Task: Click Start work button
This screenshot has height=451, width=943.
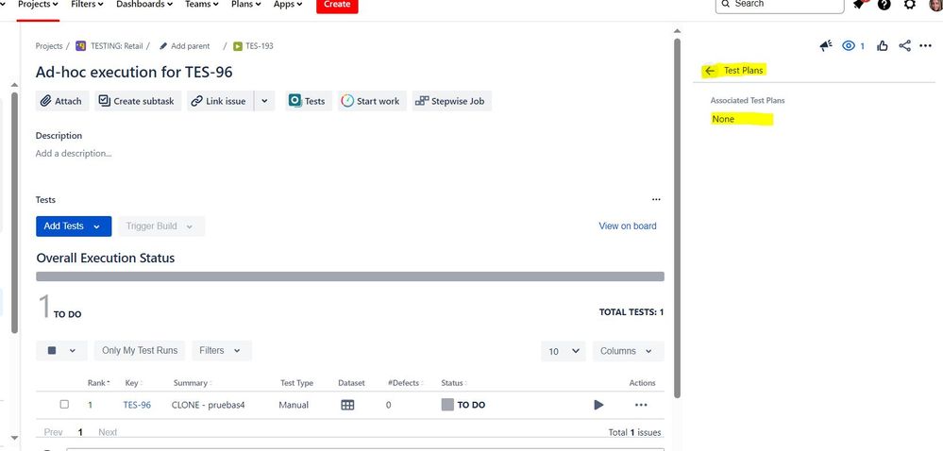Action: pyautogui.click(x=372, y=101)
